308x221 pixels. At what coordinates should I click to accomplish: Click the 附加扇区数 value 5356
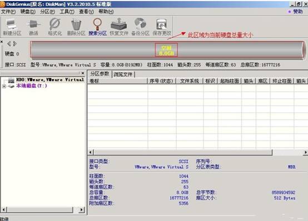pyautogui.click(x=183, y=203)
